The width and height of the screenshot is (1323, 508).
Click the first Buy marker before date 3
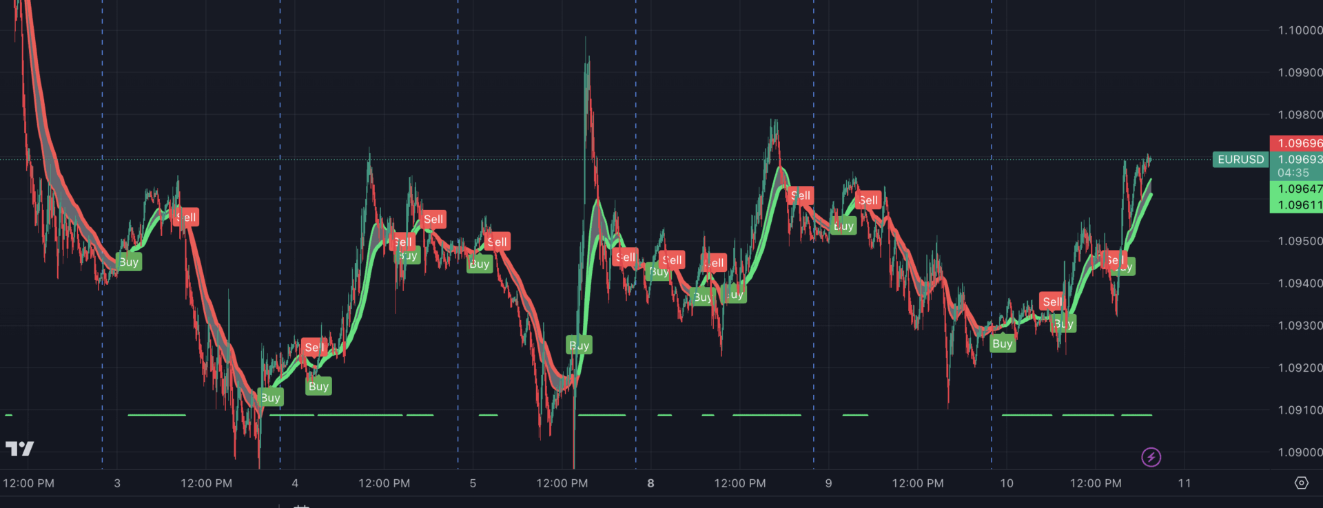[129, 262]
